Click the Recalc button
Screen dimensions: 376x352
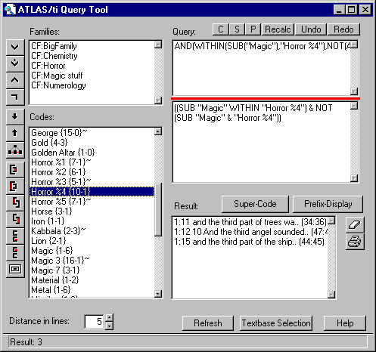tap(278, 29)
